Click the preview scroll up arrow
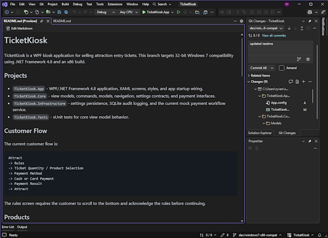The height and width of the screenshot is (238, 328). pyautogui.click(x=242, y=35)
